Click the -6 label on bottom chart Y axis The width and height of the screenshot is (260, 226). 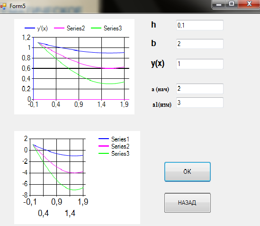[25, 184]
